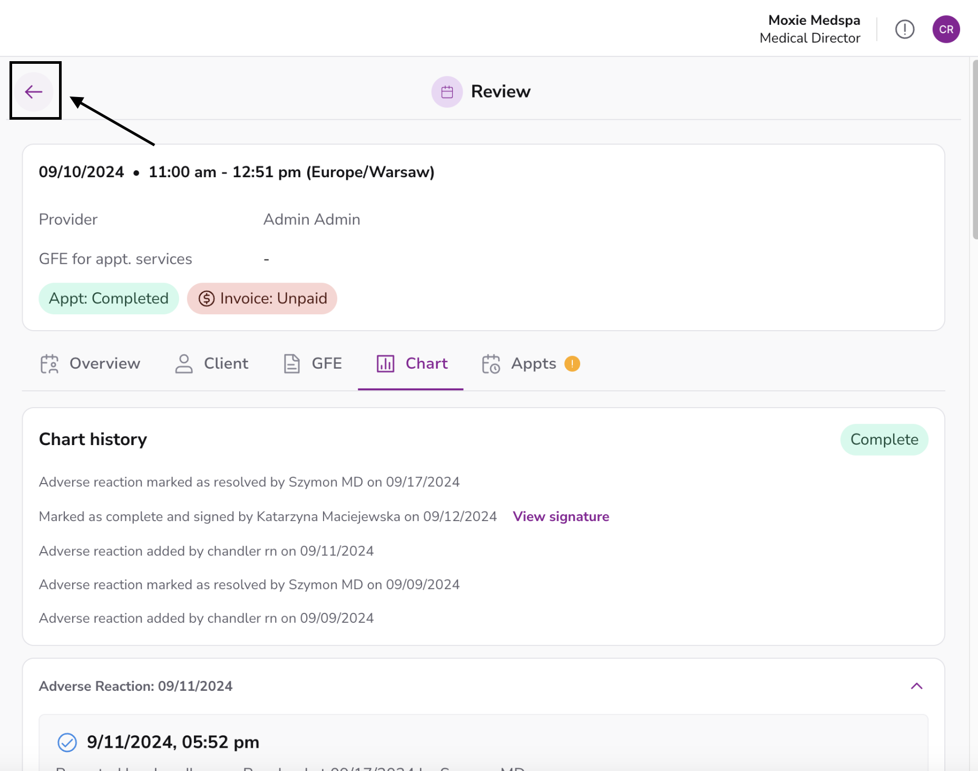This screenshot has width=978, height=771.
Task: Open the CR user avatar menu
Action: pyautogui.click(x=946, y=30)
